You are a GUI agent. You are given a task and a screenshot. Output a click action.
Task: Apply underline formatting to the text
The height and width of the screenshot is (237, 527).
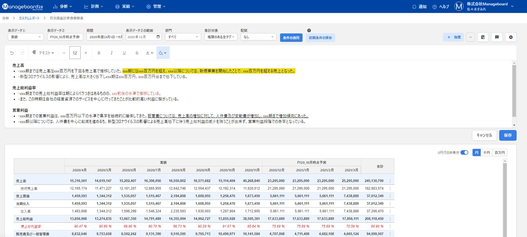[x=124, y=53]
